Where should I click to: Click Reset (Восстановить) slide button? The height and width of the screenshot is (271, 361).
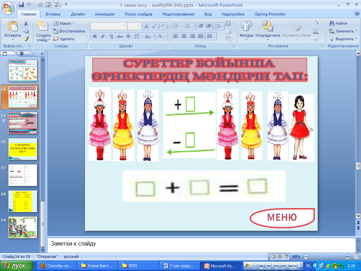(69, 31)
